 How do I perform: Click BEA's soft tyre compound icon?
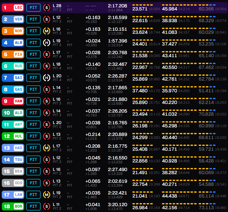pos(46,171)
